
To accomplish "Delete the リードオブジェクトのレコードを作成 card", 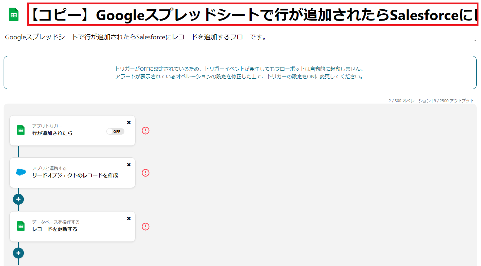I will 129,165.
